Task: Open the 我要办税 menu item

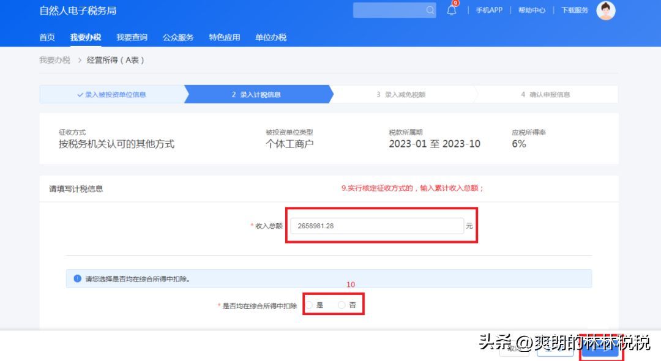Action: [86, 37]
